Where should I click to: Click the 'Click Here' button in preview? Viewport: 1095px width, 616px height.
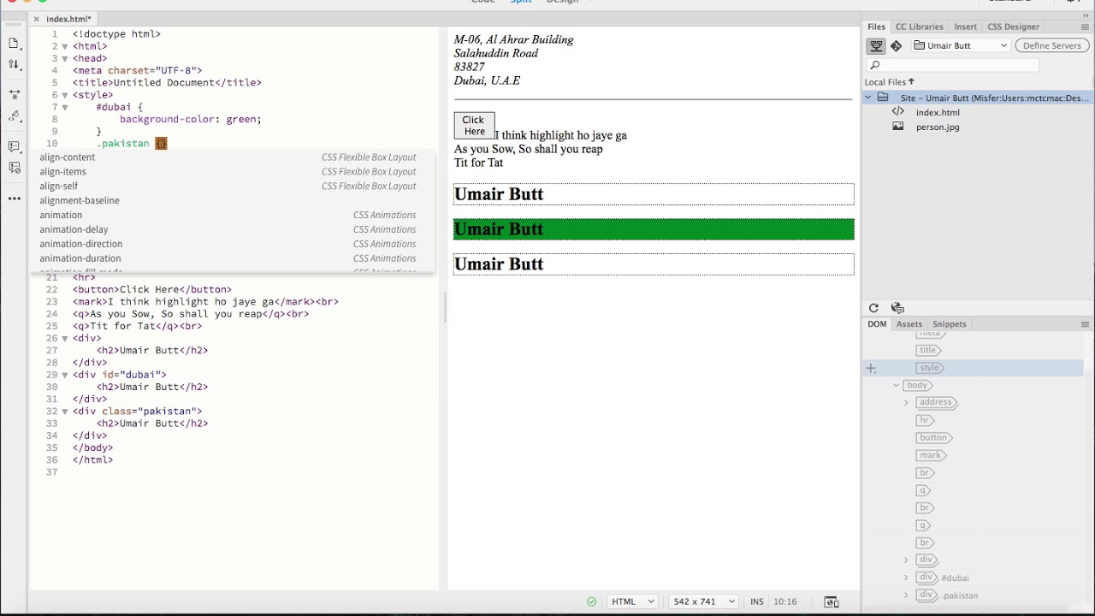pyautogui.click(x=474, y=126)
